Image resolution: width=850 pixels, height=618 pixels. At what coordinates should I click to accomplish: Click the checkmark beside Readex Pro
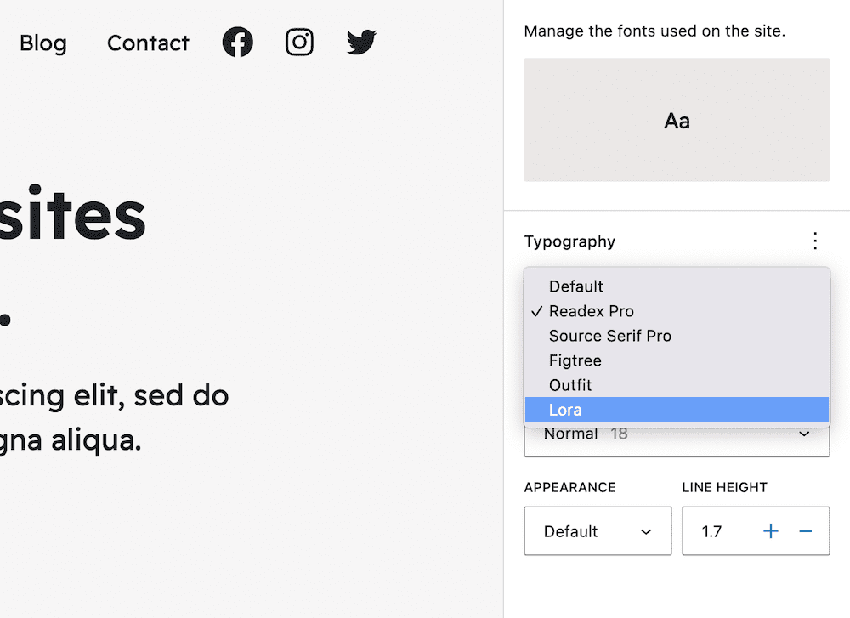(536, 311)
